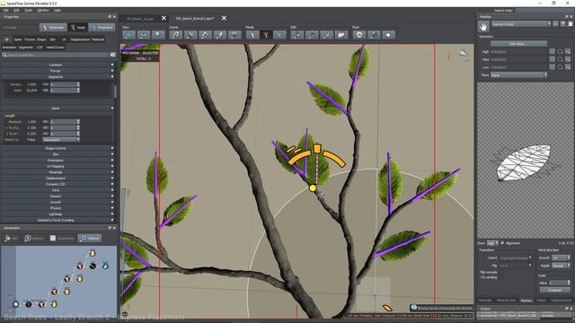Filter properties by Hand Drawn tab
The width and height of the screenshot is (575, 323).
click(55, 48)
